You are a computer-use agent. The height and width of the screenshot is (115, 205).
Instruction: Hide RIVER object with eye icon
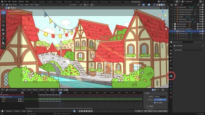click(x=200, y=17)
